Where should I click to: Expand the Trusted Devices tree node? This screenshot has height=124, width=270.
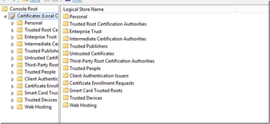click(12, 100)
